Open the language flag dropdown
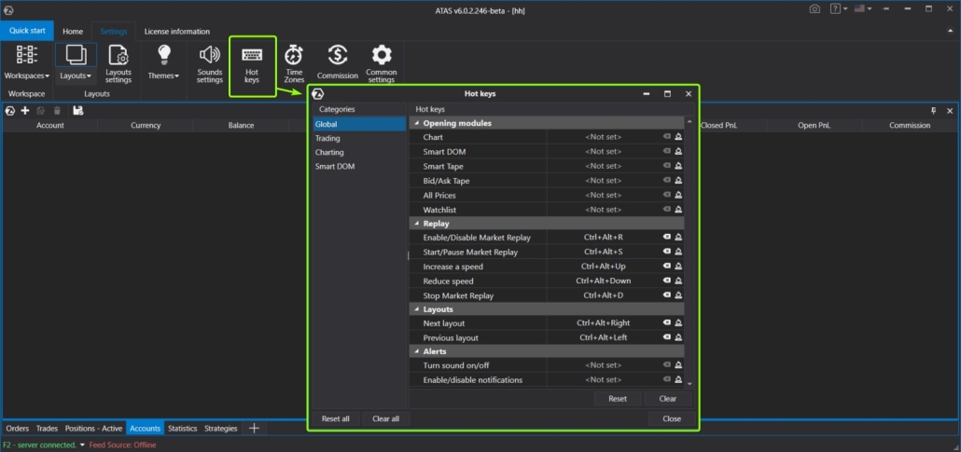The width and height of the screenshot is (961, 452). click(861, 8)
